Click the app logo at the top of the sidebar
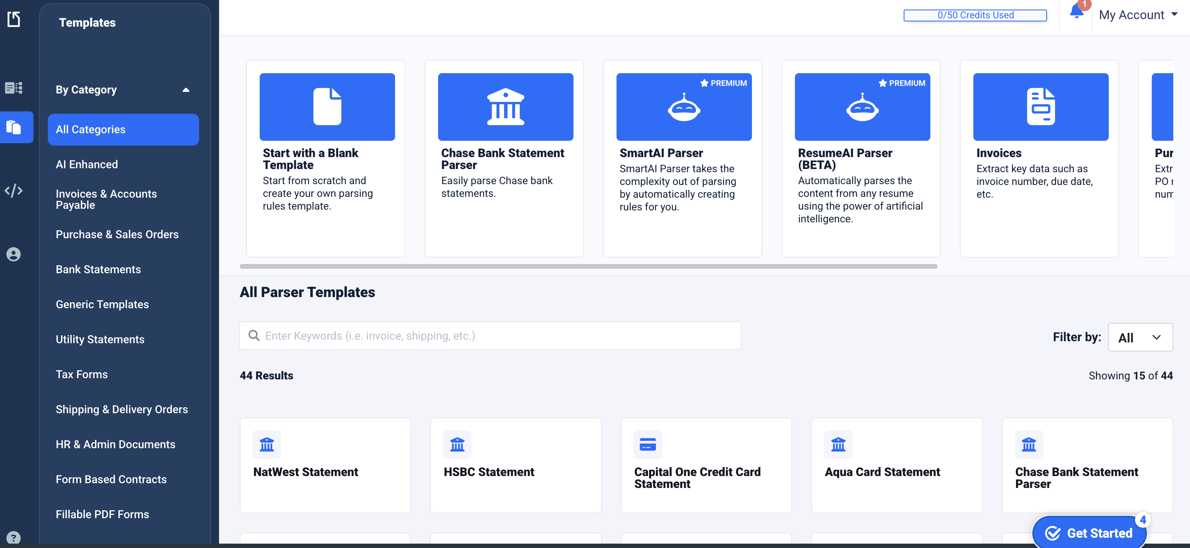 coord(14,19)
